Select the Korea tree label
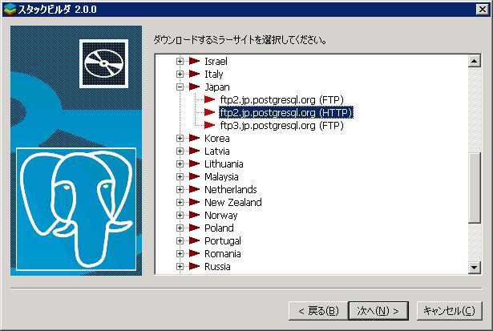The height and width of the screenshot is (331, 493). pyautogui.click(x=217, y=139)
